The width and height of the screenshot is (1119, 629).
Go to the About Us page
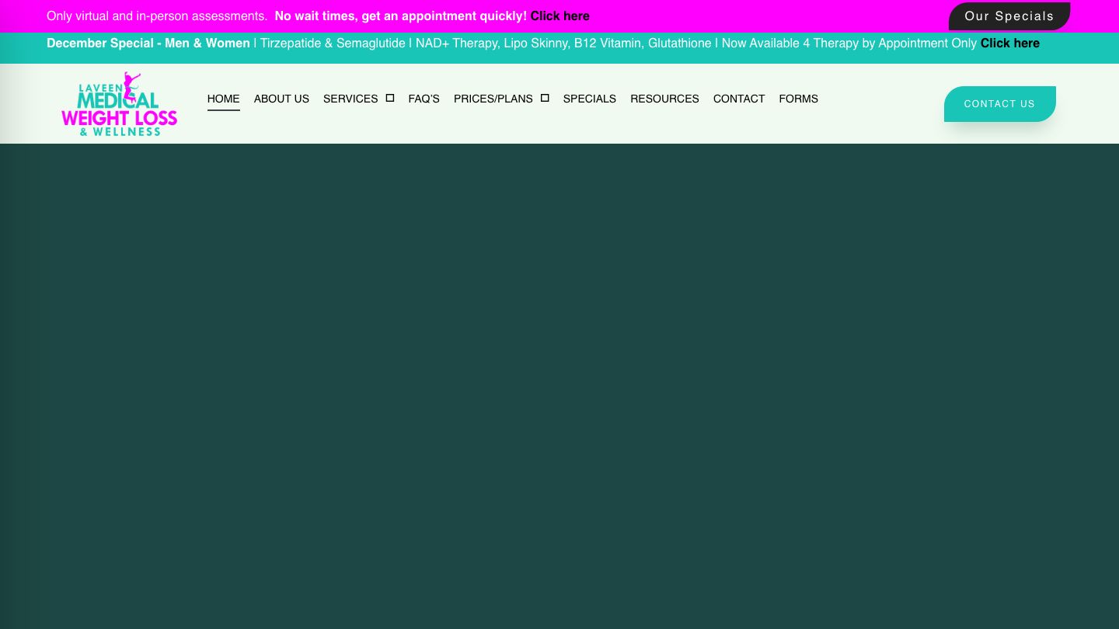click(281, 99)
